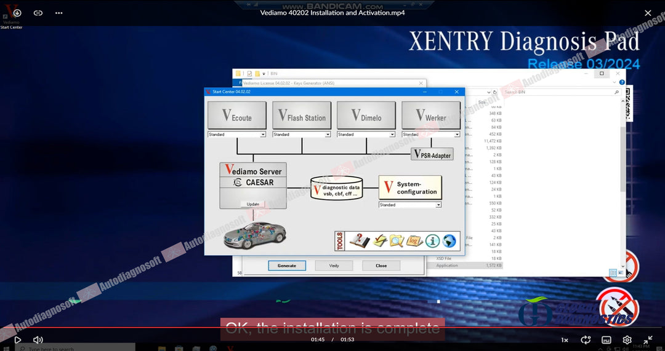
Task: Open the PSR-Adapter button
Action: [432, 154]
